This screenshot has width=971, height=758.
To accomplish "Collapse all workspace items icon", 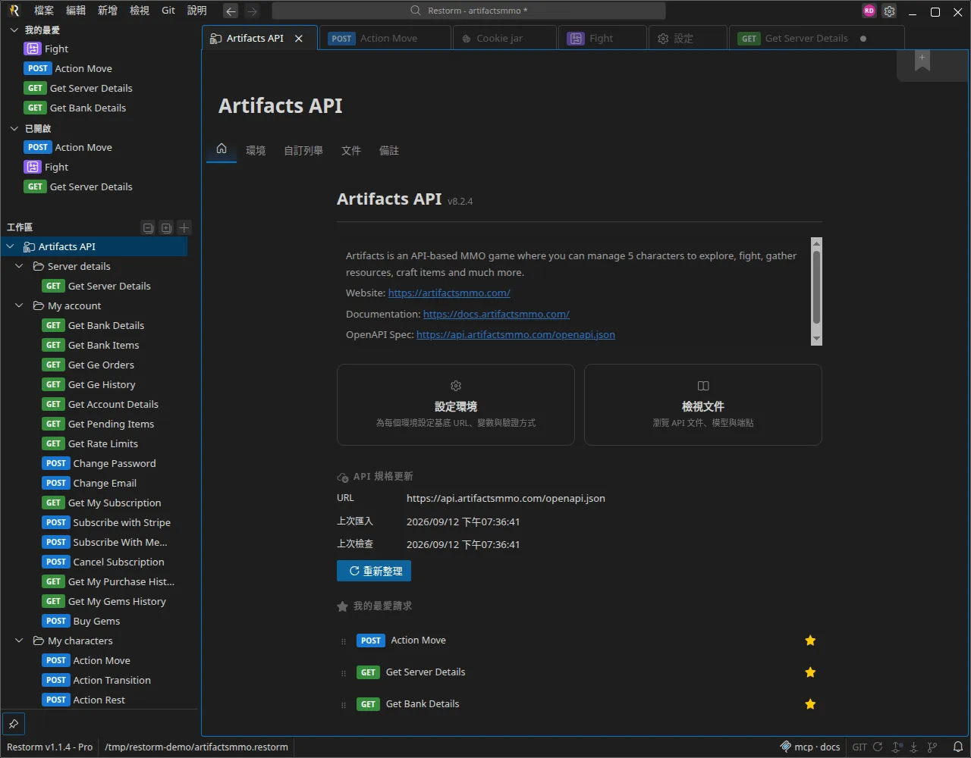I will point(149,227).
